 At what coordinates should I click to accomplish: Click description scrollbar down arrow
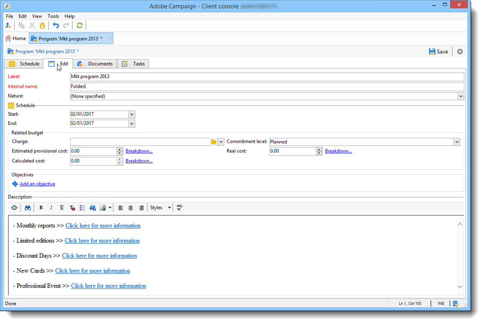point(460,287)
